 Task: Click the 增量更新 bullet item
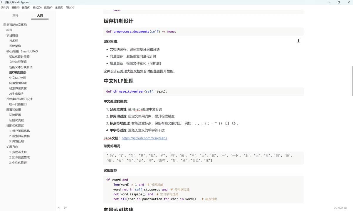coord(135,63)
